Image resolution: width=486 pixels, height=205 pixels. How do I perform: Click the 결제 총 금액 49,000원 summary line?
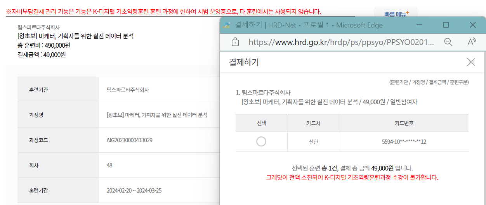(x=352, y=168)
